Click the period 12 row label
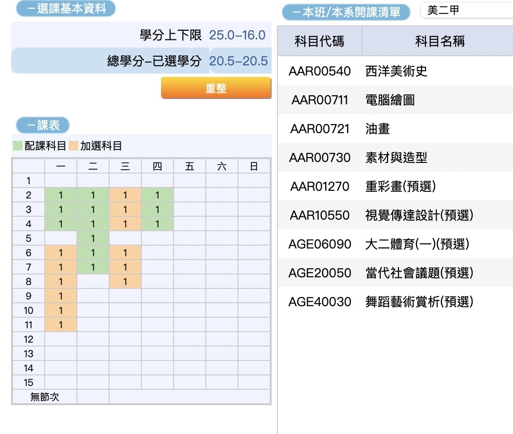Image resolution: width=513 pixels, height=434 pixels. click(28, 339)
